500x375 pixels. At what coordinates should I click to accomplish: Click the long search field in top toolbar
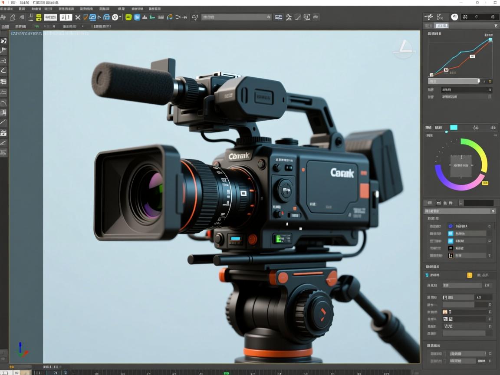coord(236,17)
